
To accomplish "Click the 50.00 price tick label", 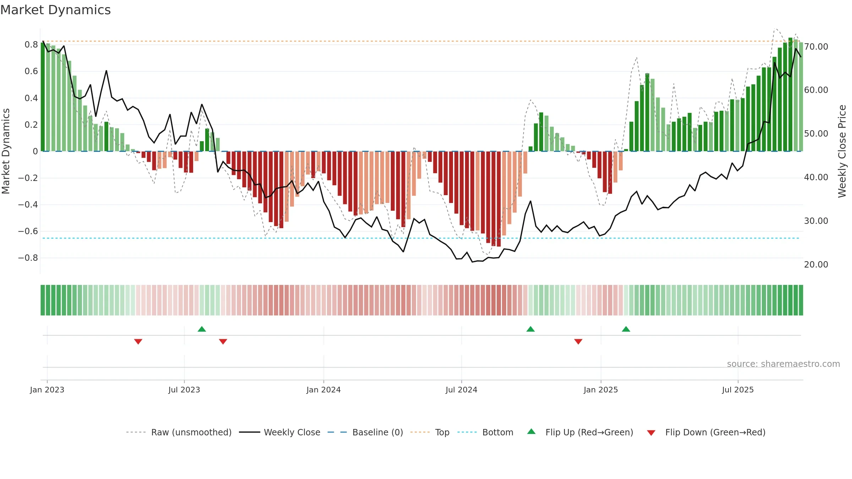I will pyautogui.click(x=816, y=133).
